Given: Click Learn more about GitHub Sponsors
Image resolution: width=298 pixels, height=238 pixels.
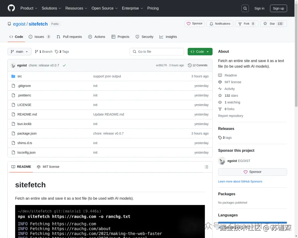Looking at the screenshot, I should coord(240,182).
